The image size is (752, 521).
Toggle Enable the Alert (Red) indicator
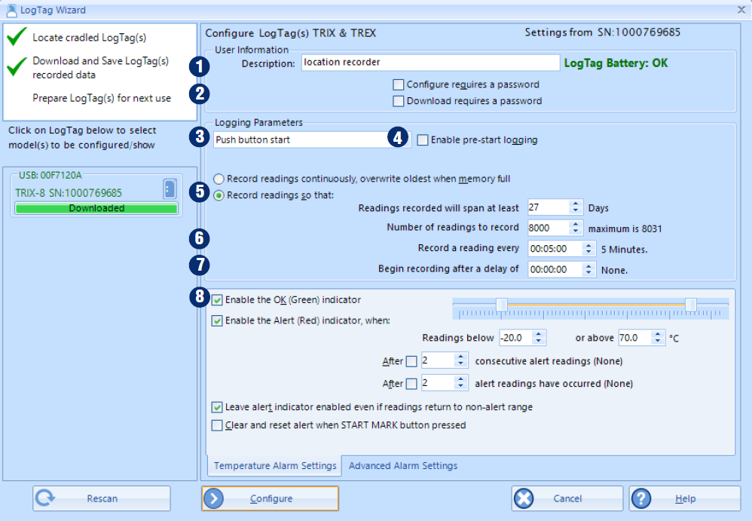[x=217, y=321]
